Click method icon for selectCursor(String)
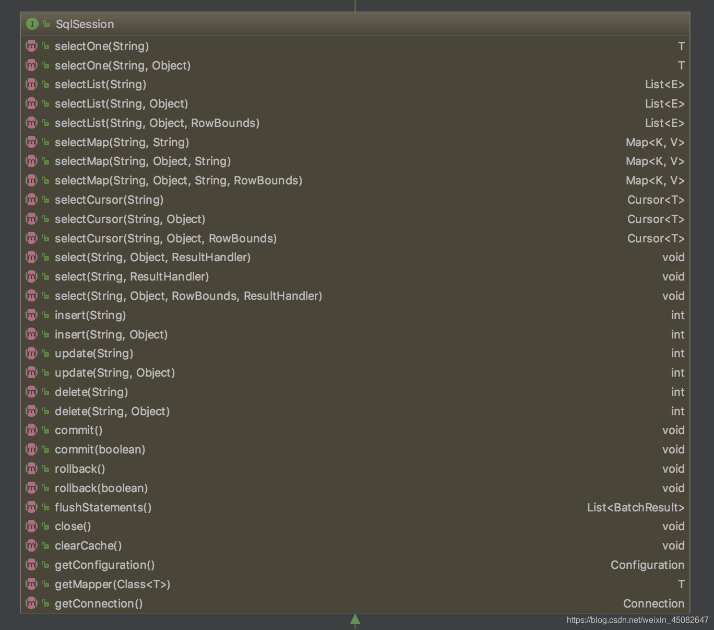The image size is (714, 630). tap(31, 200)
